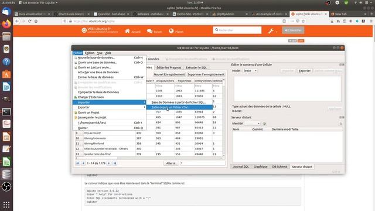
Task: Choose Table depuis un fichier CSV
Action: tap(179, 107)
